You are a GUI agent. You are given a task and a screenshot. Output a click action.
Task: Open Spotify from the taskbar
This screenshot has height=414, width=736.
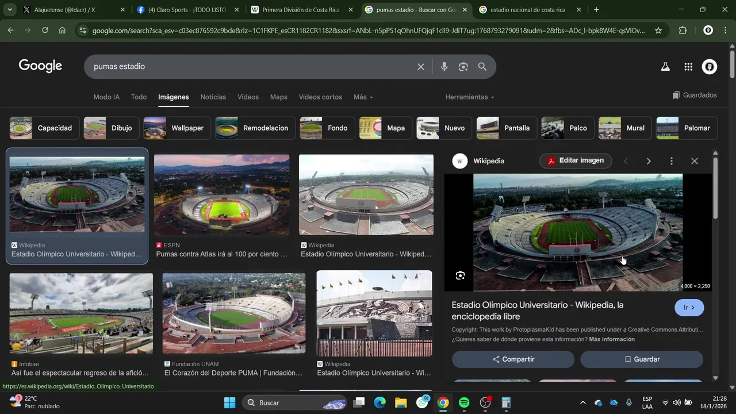(464, 402)
